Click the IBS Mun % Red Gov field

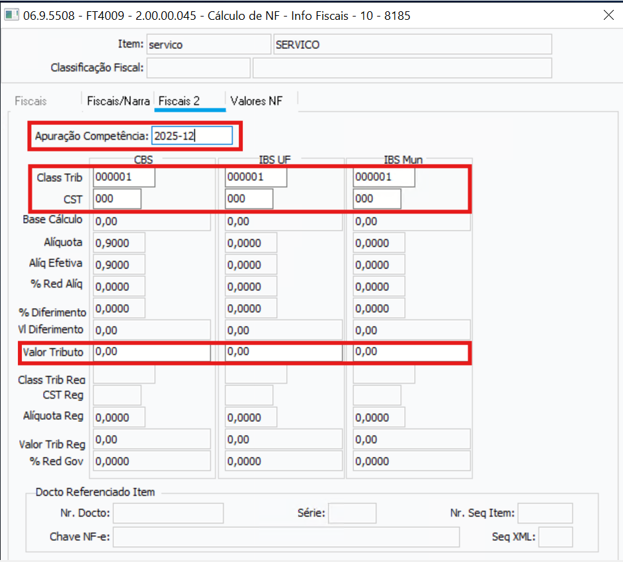point(411,461)
